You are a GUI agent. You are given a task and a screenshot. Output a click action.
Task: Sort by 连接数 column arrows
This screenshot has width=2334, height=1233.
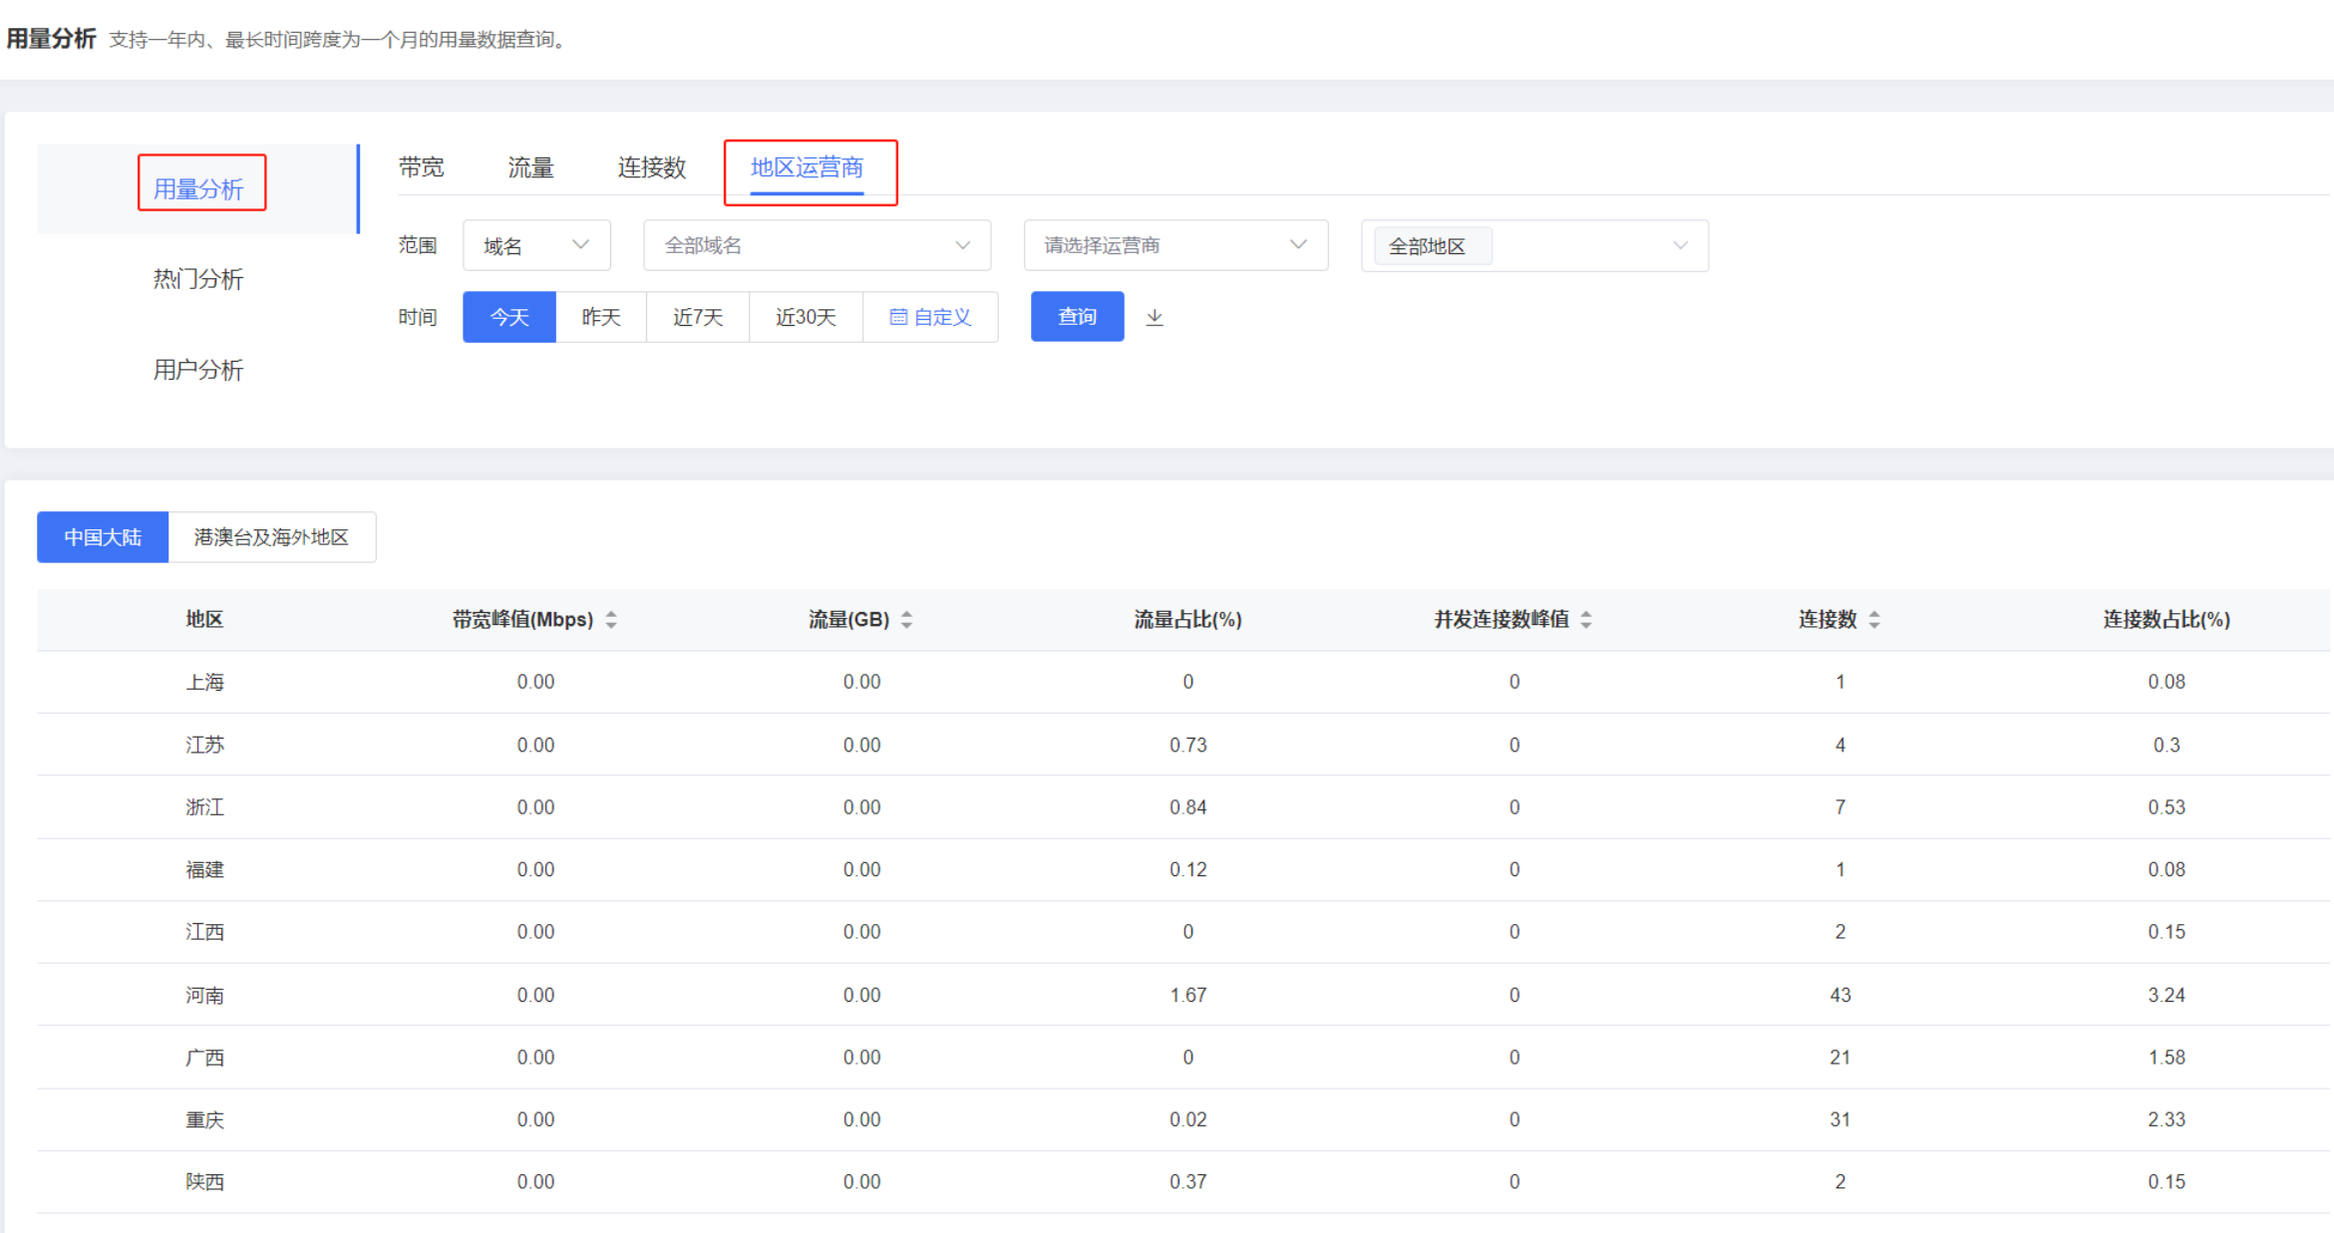(x=1873, y=619)
